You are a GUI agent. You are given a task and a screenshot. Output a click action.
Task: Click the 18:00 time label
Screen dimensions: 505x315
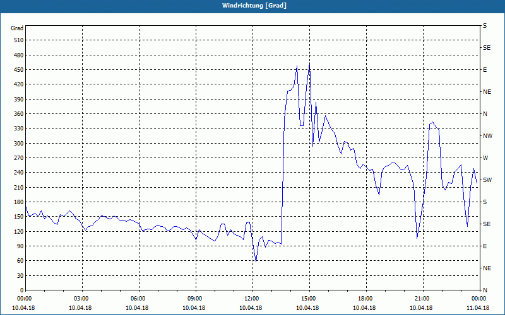click(x=364, y=299)
